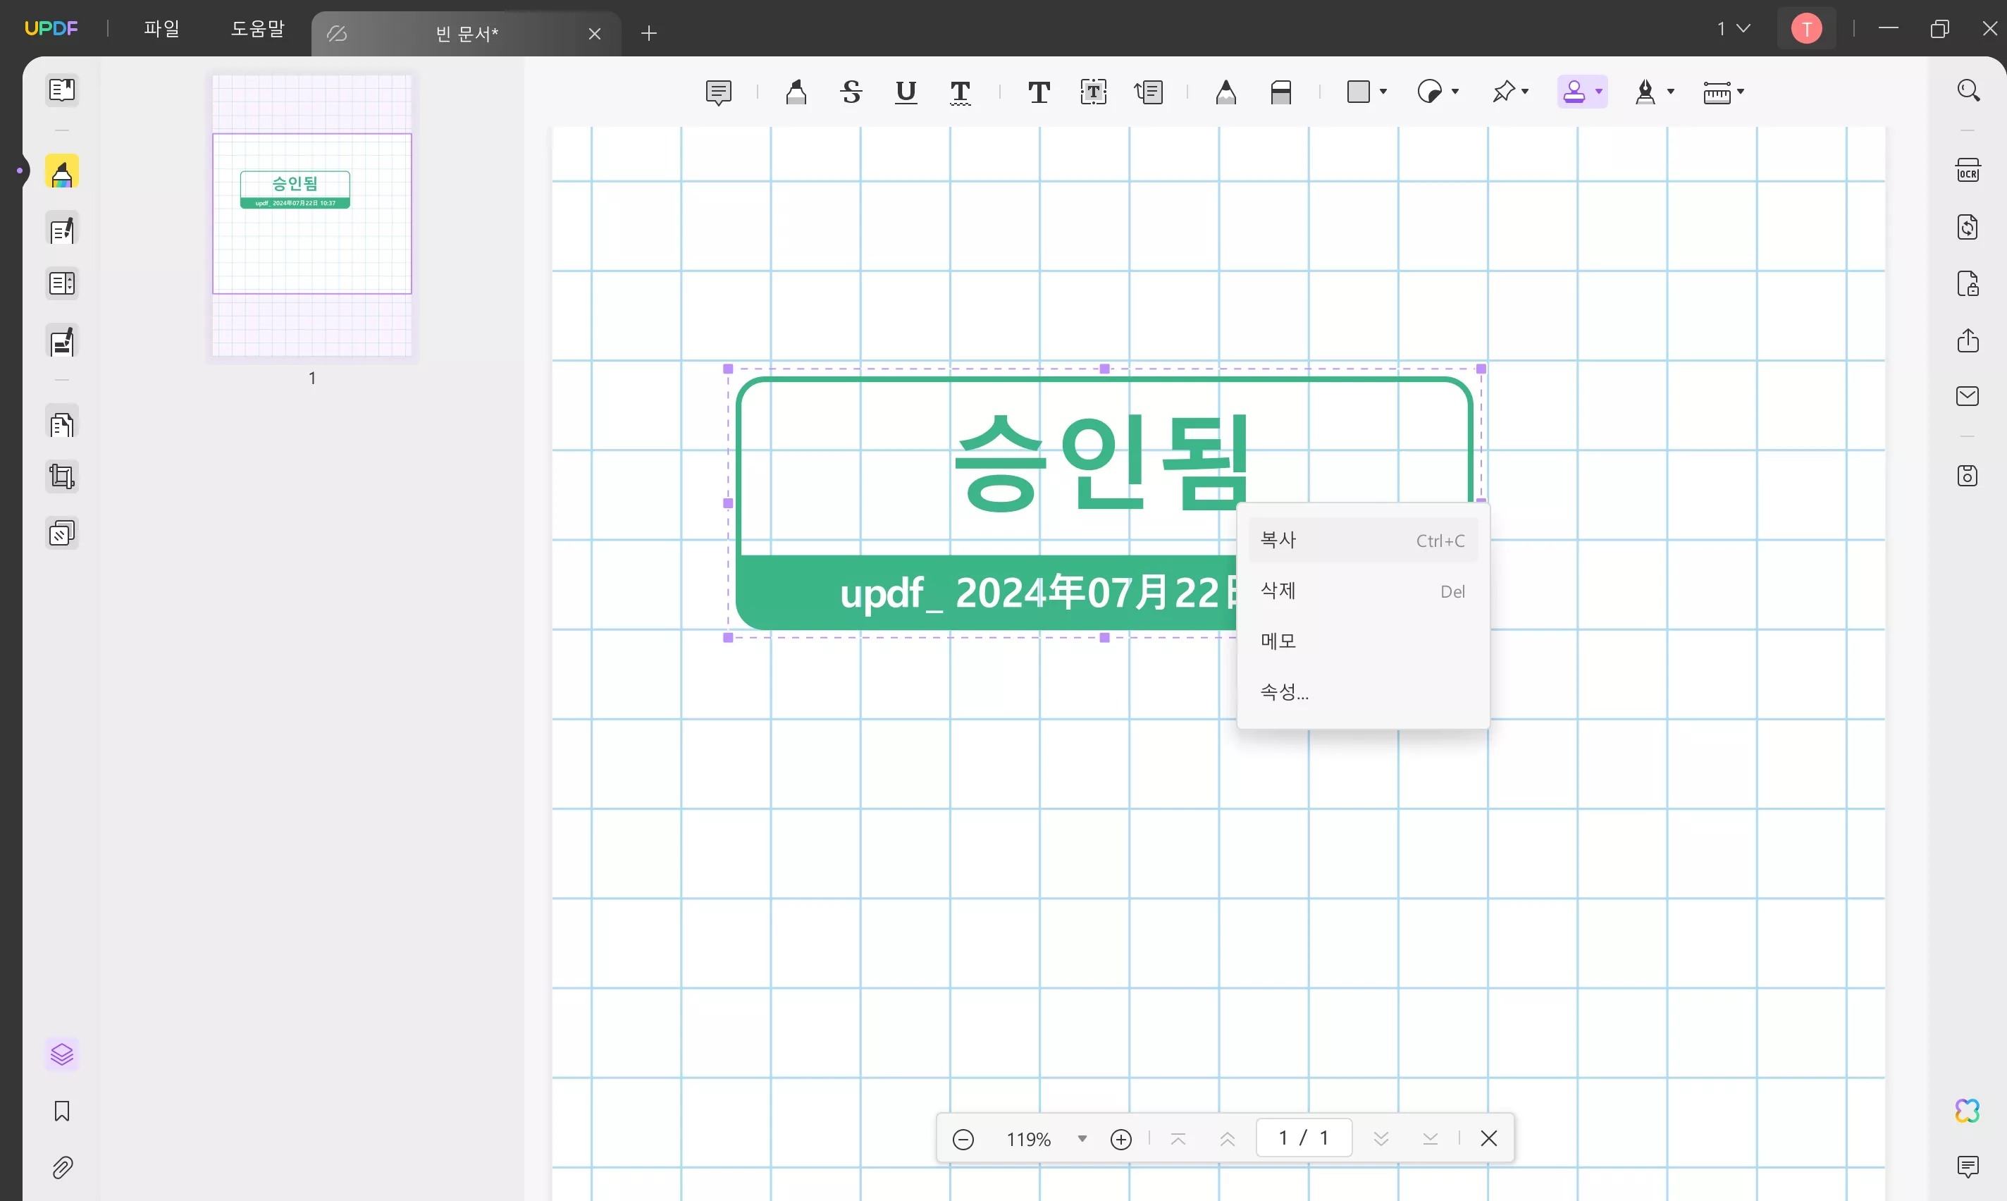This screenshot has width=2007, height=1201.
Task: Open comments list panel at bottom right
Action: [1968, 1166]
